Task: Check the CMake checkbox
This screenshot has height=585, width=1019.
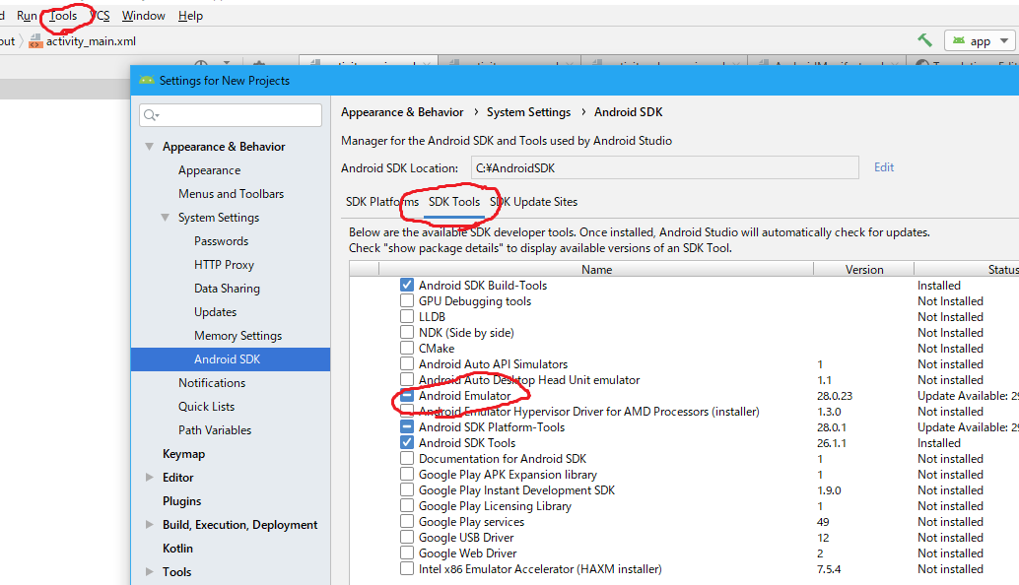Action: click(x=407, y=348)
